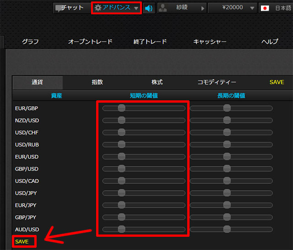Image resolution: width=293 pixels, height=250 pixels.
Task: Click EUR/JPY long-term threshold slider
Action: click(x=231, y=205)
